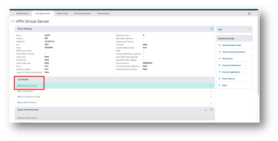Screen dimensions: 278x141
Task: Select the No CA Certificate Bundle text
Action: coord(29,97)
